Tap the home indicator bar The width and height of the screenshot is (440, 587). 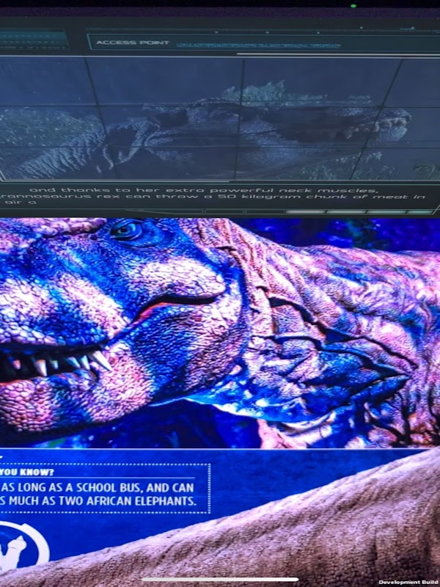click(x=220, y=579)
